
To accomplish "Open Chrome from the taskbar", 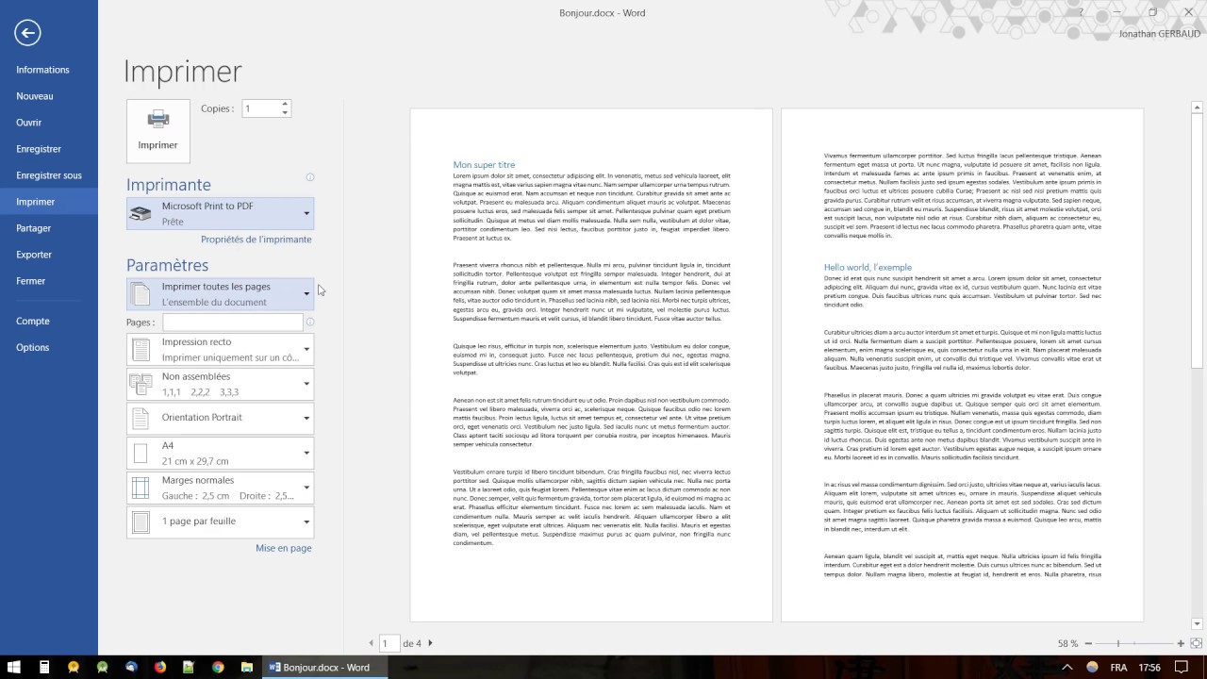I will tap(218, 667).
